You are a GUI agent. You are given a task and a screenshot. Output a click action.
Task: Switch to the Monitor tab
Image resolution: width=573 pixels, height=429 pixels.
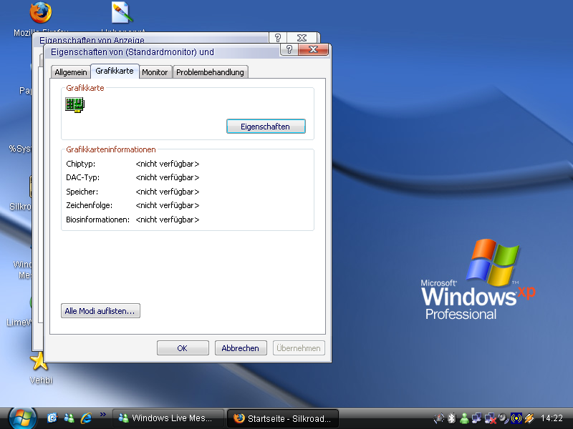(x=155, y=72)
